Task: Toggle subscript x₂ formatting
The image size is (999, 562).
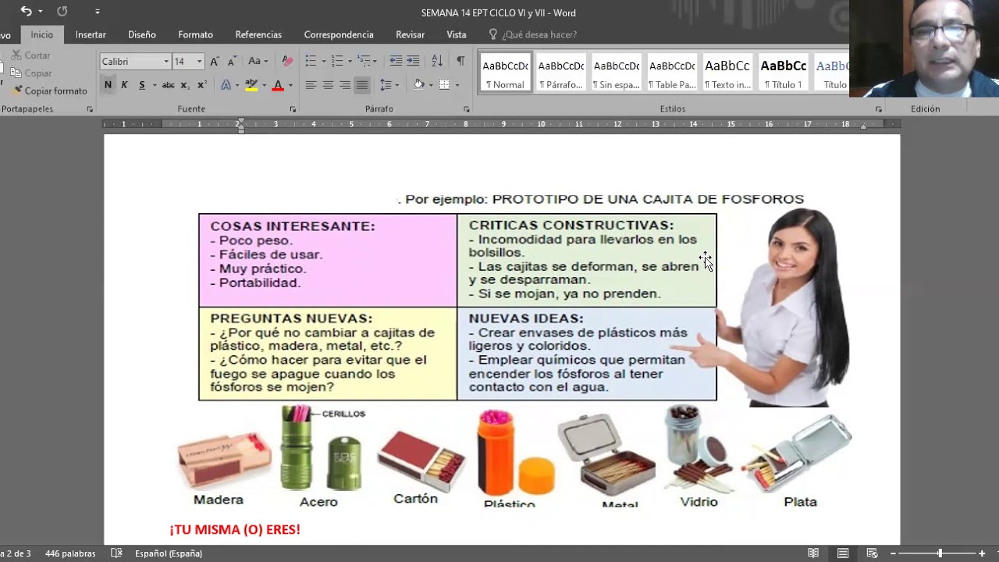Action: 185,85
